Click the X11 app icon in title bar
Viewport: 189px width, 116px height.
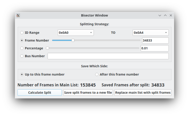coord(18,15)
